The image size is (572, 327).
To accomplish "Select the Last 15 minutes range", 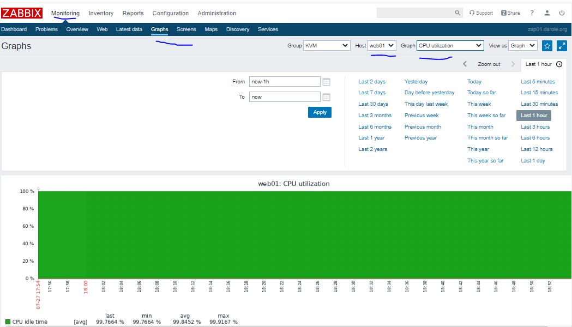I will pos(539,93).
